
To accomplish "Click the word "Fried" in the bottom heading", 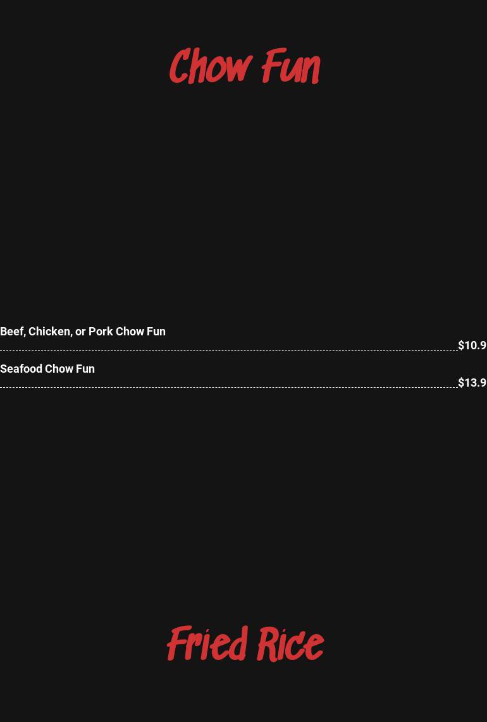I will [207, 644].
